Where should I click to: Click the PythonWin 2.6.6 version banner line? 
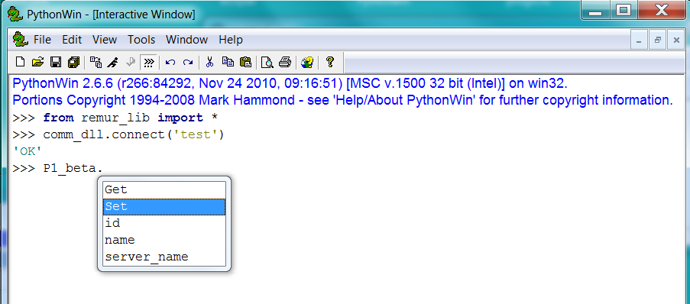(x=290, y=83)
